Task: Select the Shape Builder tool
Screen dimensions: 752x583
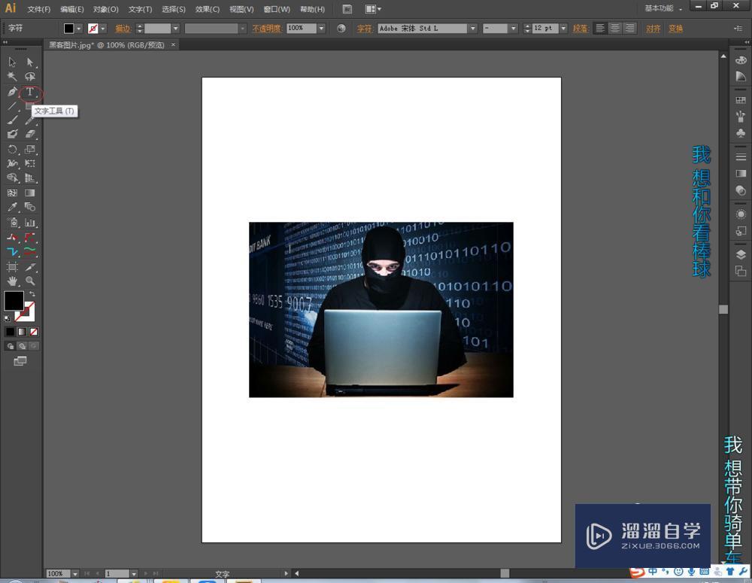Action: point(13,178)
